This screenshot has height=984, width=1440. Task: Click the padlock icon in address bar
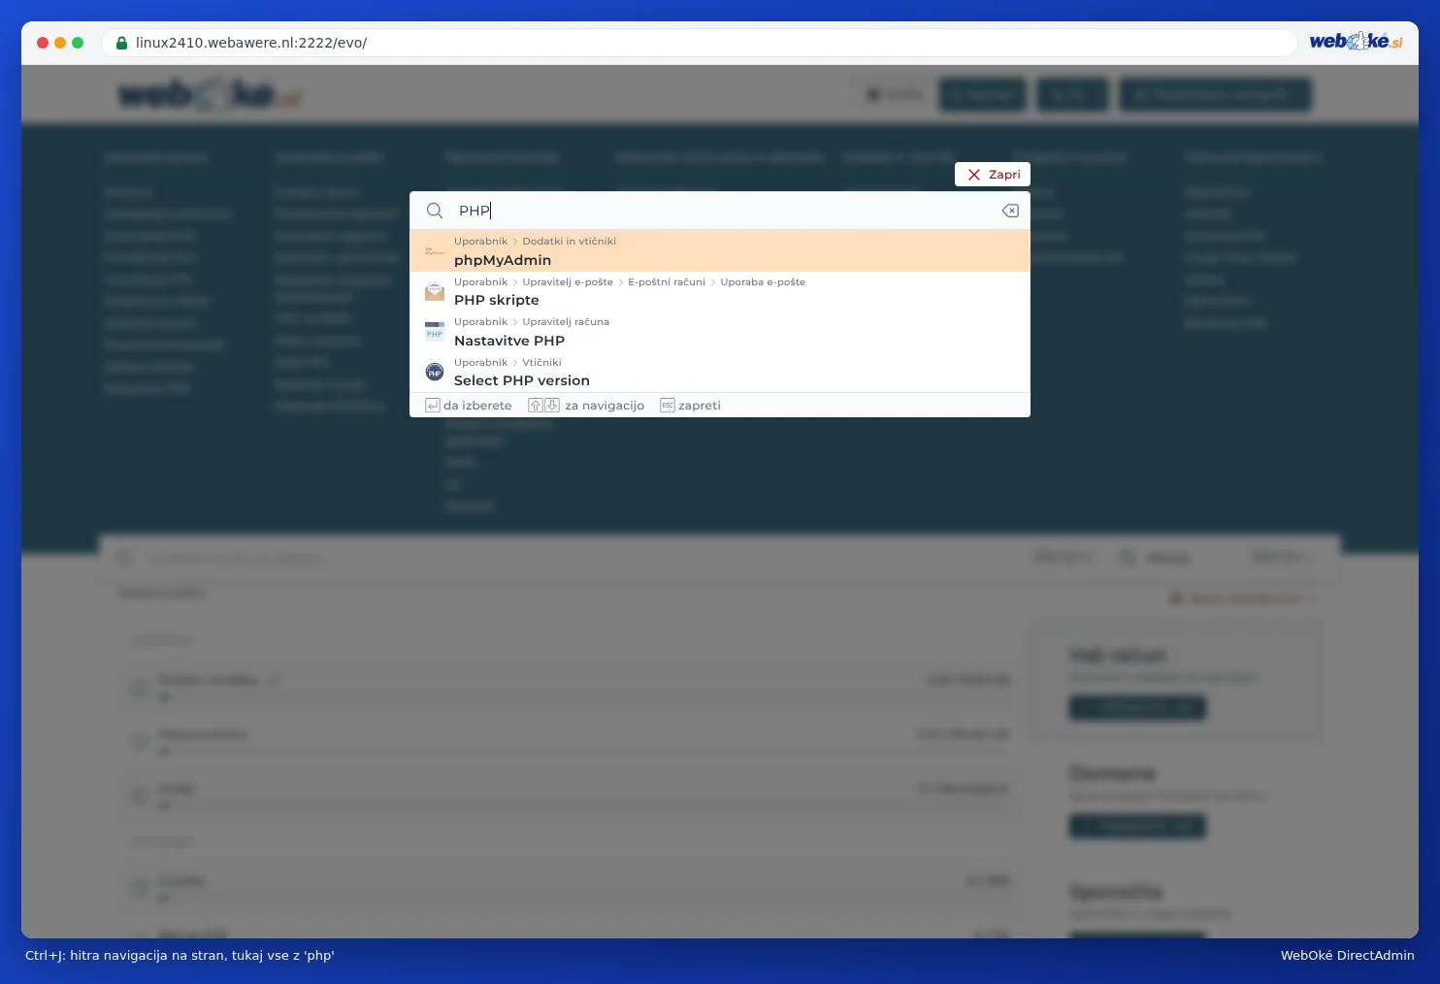click(x=121, y=43)
